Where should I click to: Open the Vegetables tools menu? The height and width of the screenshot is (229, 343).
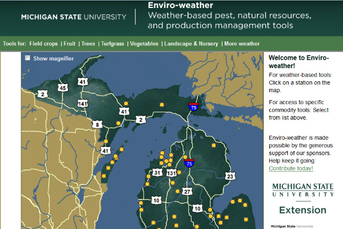tap(143, 44)
